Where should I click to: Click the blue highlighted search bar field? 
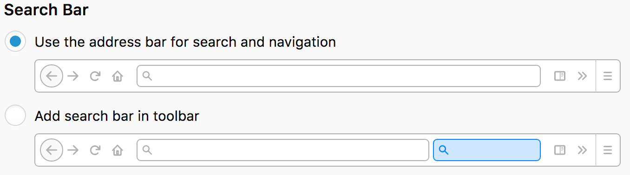click(487, 150)
